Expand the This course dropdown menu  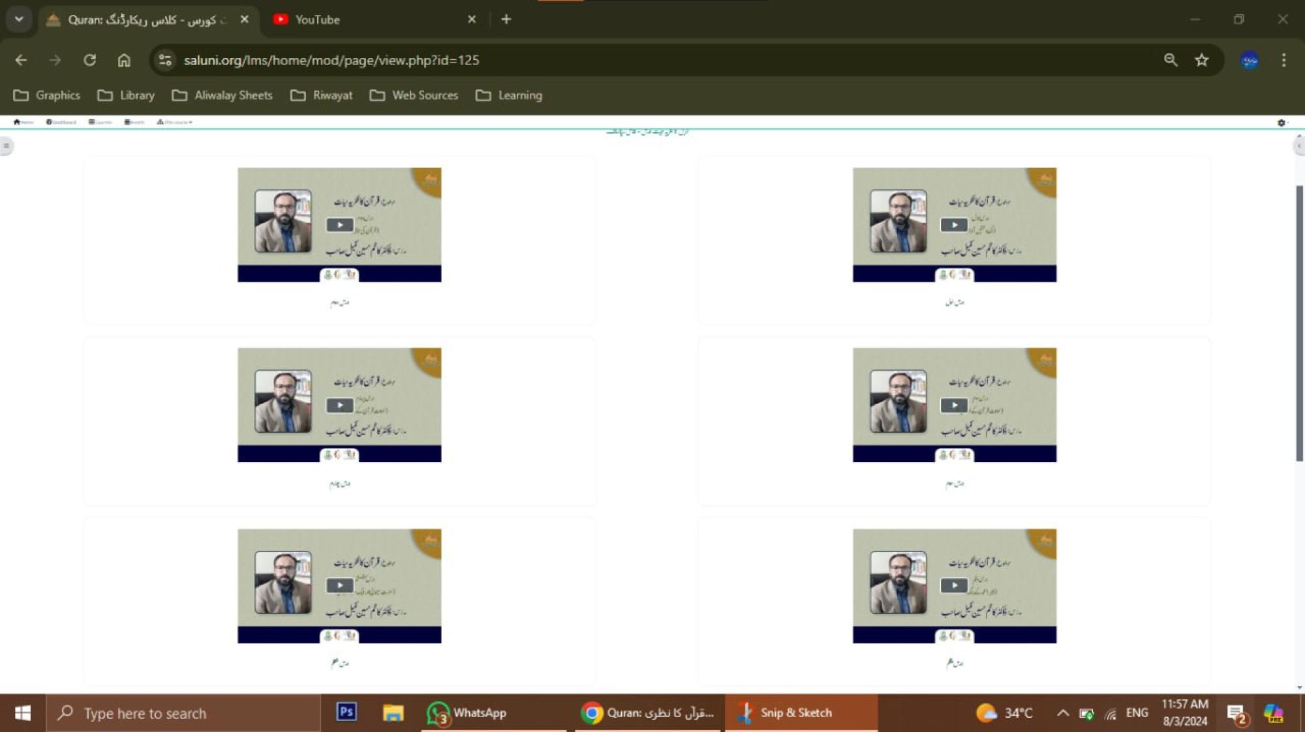[174, 122]
